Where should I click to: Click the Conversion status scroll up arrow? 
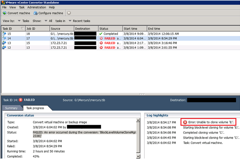tap(138, 120)
